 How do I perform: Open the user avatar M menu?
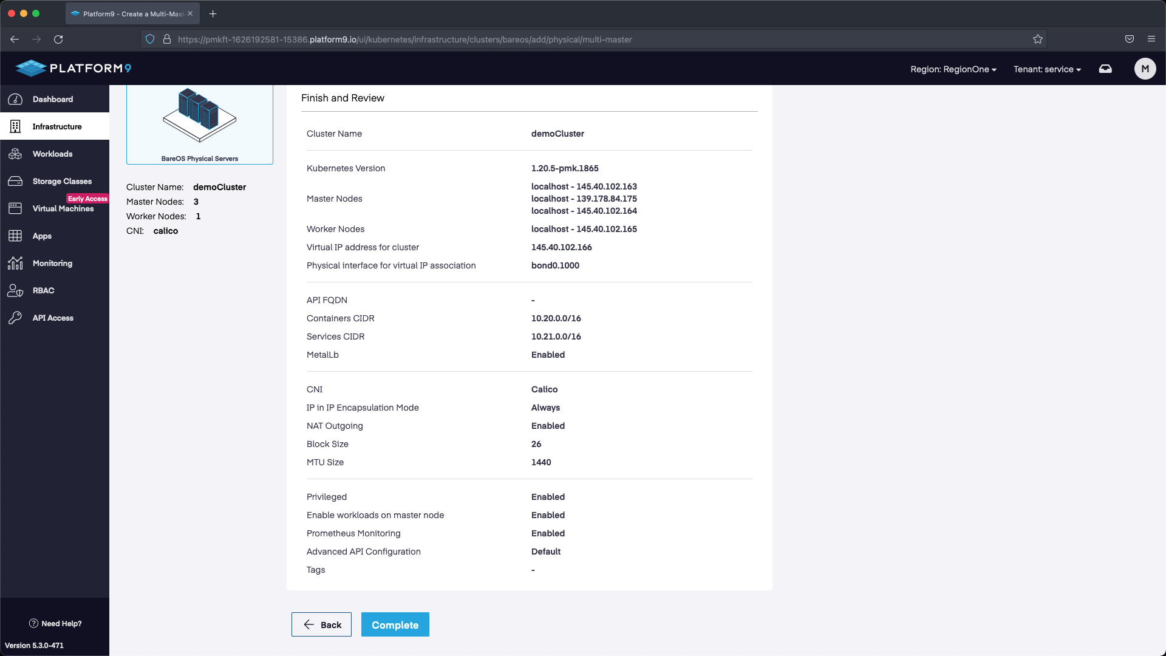(1145, 69)
